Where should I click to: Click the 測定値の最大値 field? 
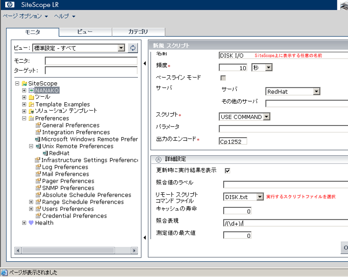[x=237, y=235]
